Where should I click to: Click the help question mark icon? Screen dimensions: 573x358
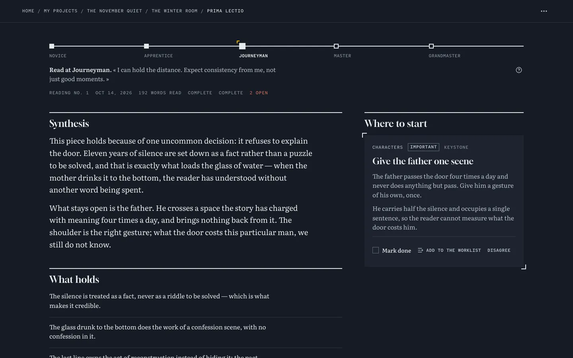(x=519, y=70)
